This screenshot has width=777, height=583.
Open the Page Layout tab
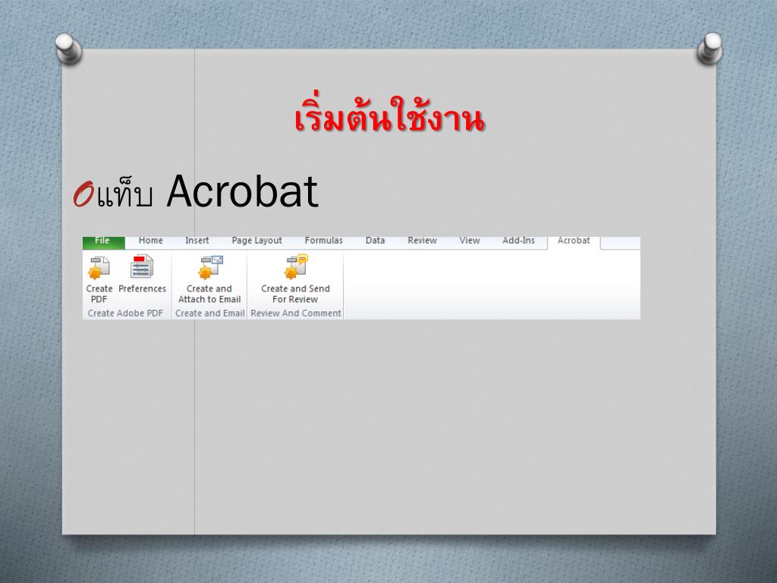(256, 241)
